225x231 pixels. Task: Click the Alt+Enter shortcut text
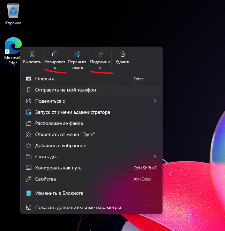142,179
